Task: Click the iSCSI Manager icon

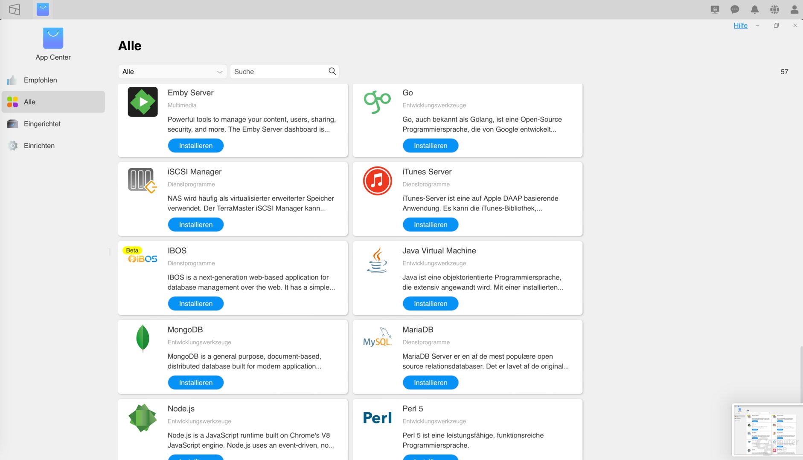Action: pyautogui.click(x=143, y=181)
